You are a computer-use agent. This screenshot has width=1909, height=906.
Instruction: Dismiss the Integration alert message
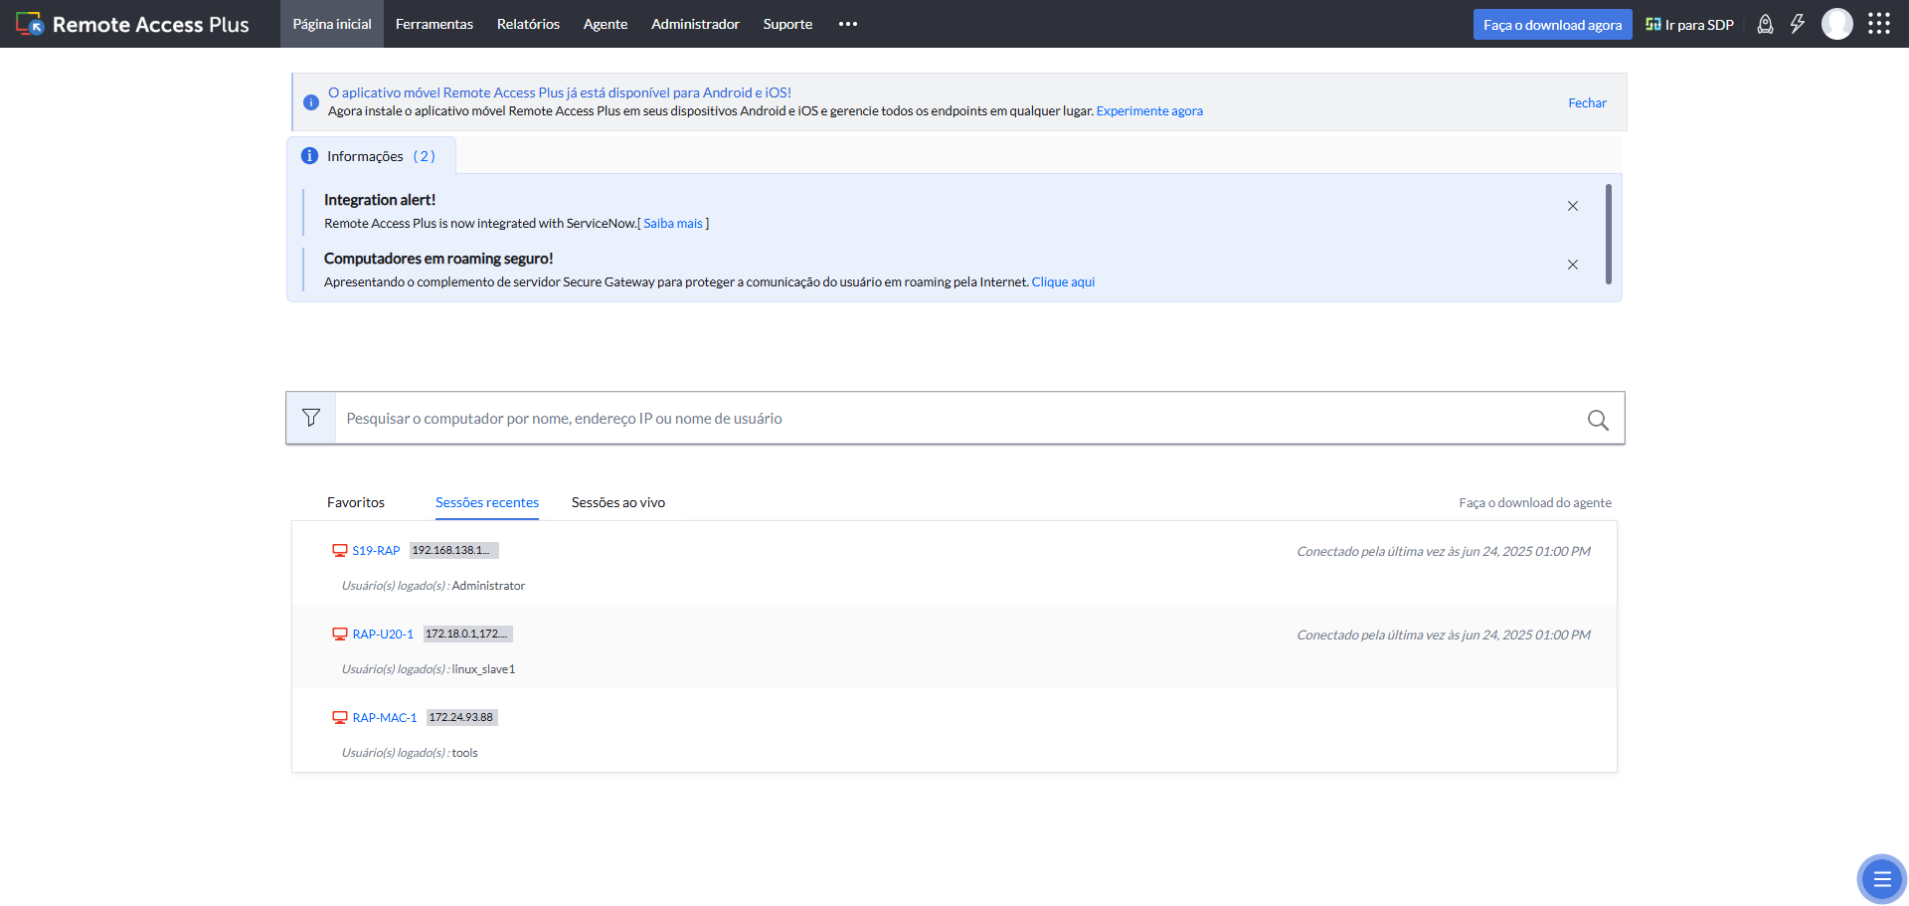coord(1573,206)
